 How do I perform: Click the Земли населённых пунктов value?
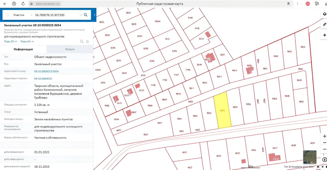(53, 119)
